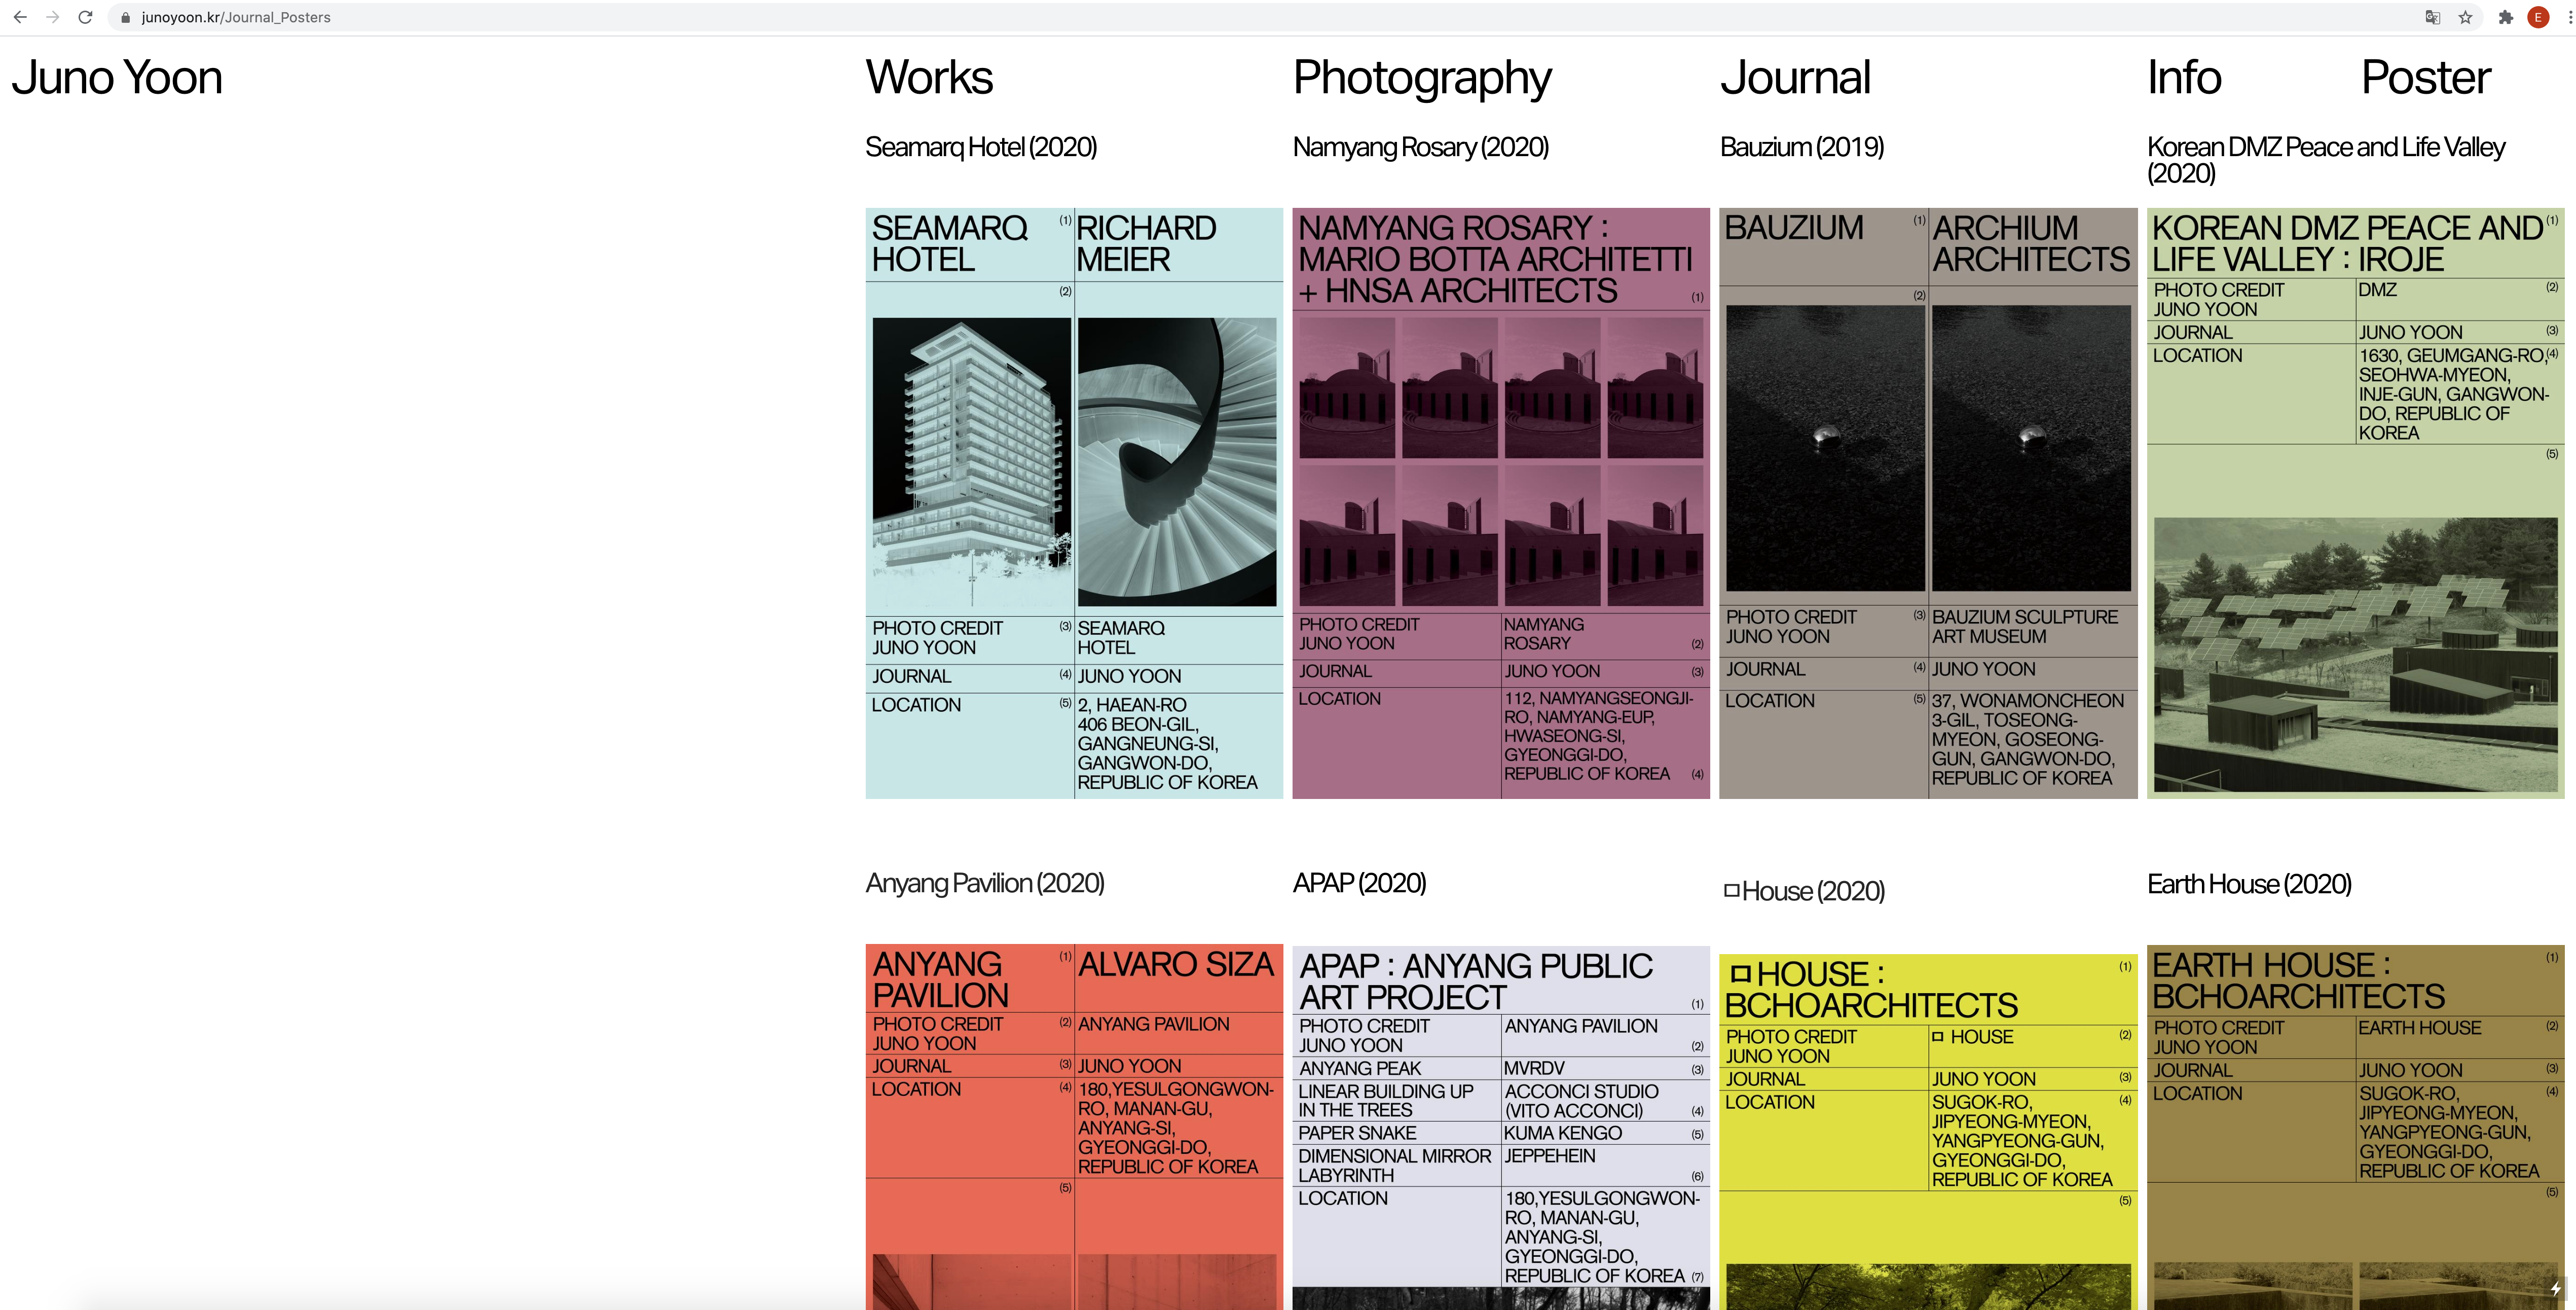Screen dimensions: 2576x1310
Task: Go to the Journal section
Action: [1795, 78]
